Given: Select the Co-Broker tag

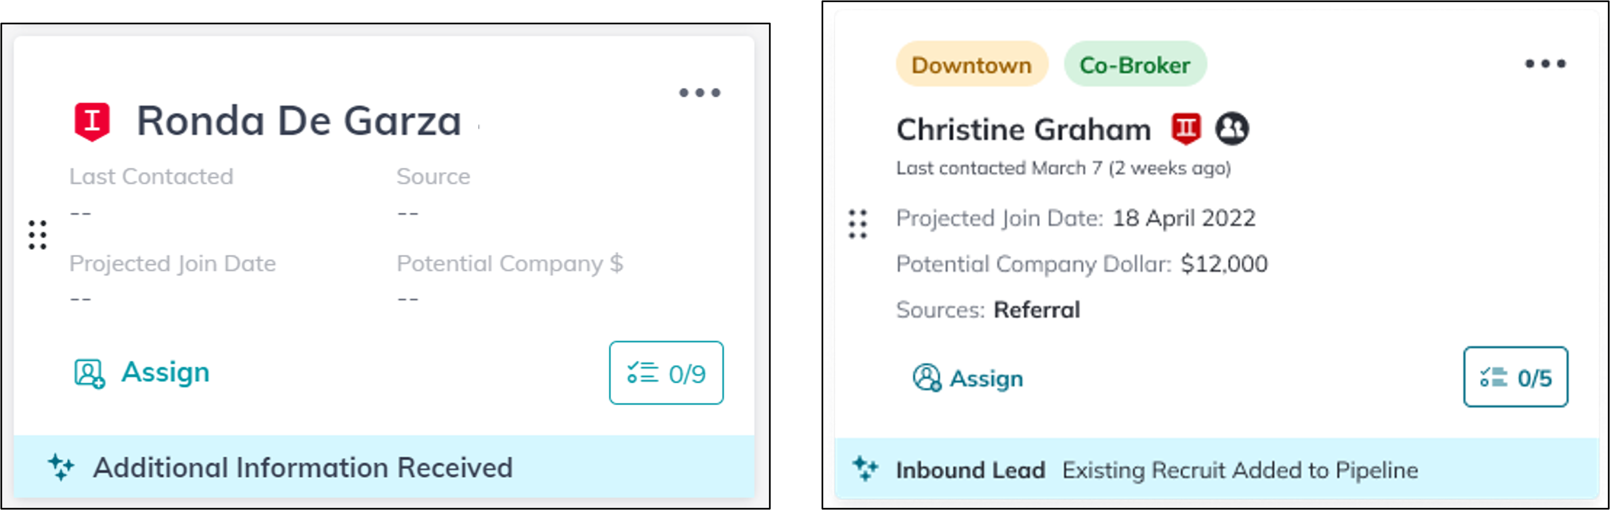Looking at the screenshot, I should click(1134, 64).
